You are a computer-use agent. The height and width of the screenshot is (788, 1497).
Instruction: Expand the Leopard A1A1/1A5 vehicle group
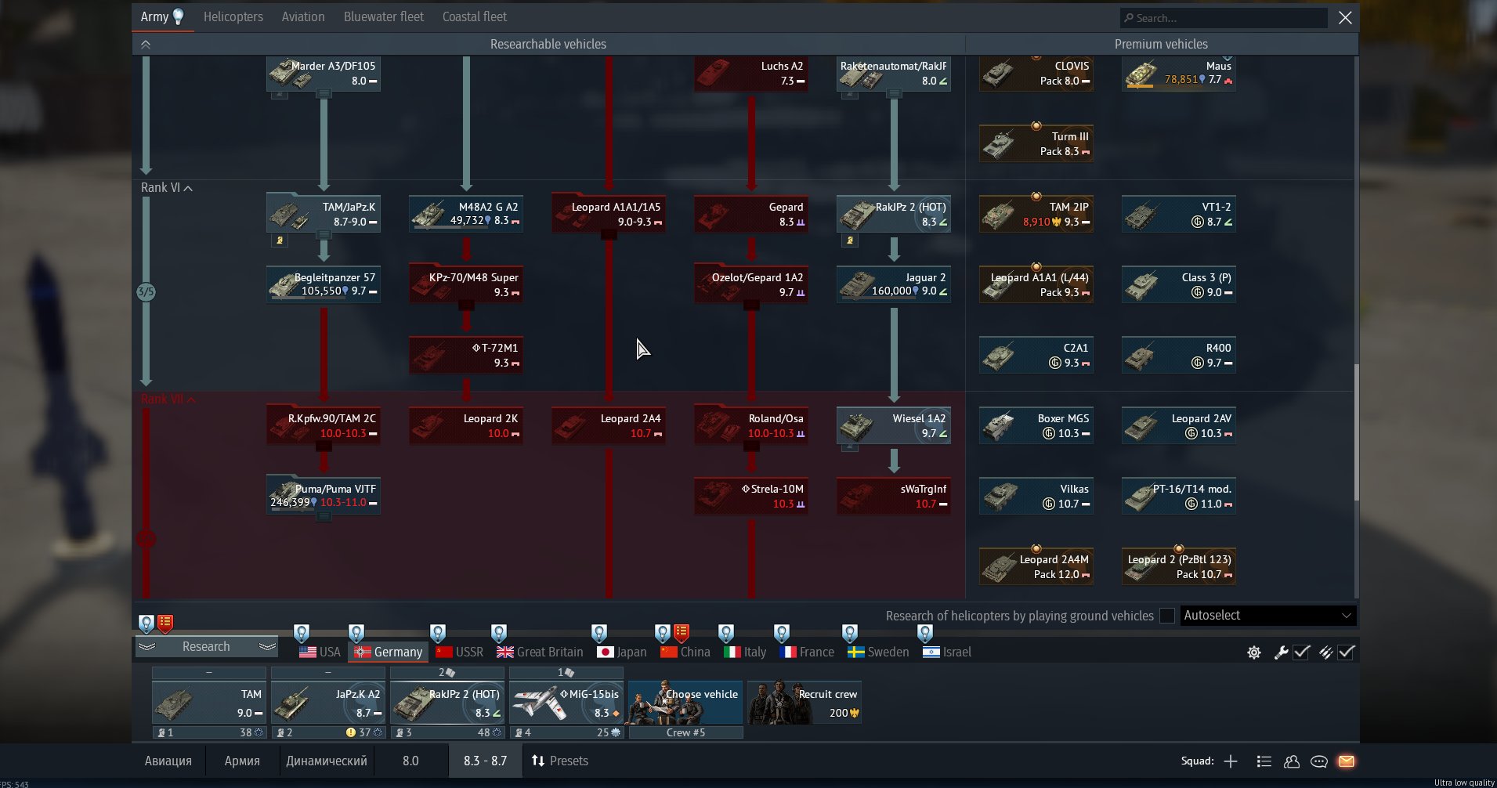pos(609,235)
